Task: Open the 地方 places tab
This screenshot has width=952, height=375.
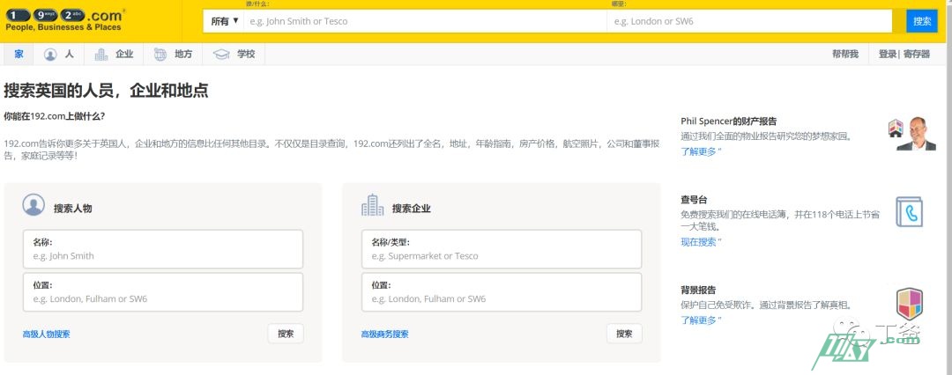Action: 173,54
